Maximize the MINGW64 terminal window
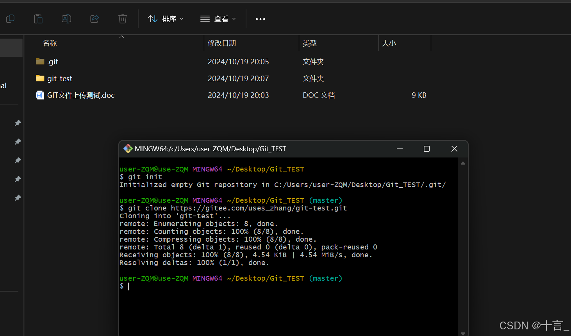The image size is (571, 336). [x=426, y=149]
